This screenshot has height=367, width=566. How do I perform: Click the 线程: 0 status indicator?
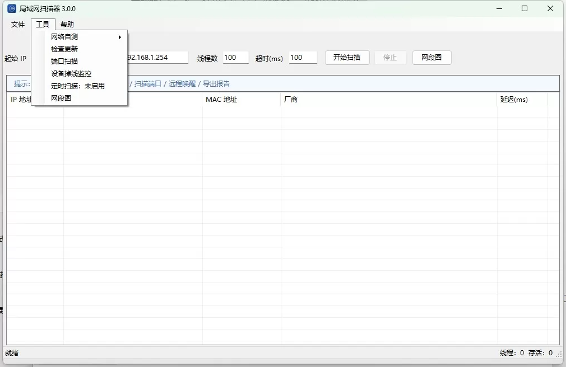point(512,353)
